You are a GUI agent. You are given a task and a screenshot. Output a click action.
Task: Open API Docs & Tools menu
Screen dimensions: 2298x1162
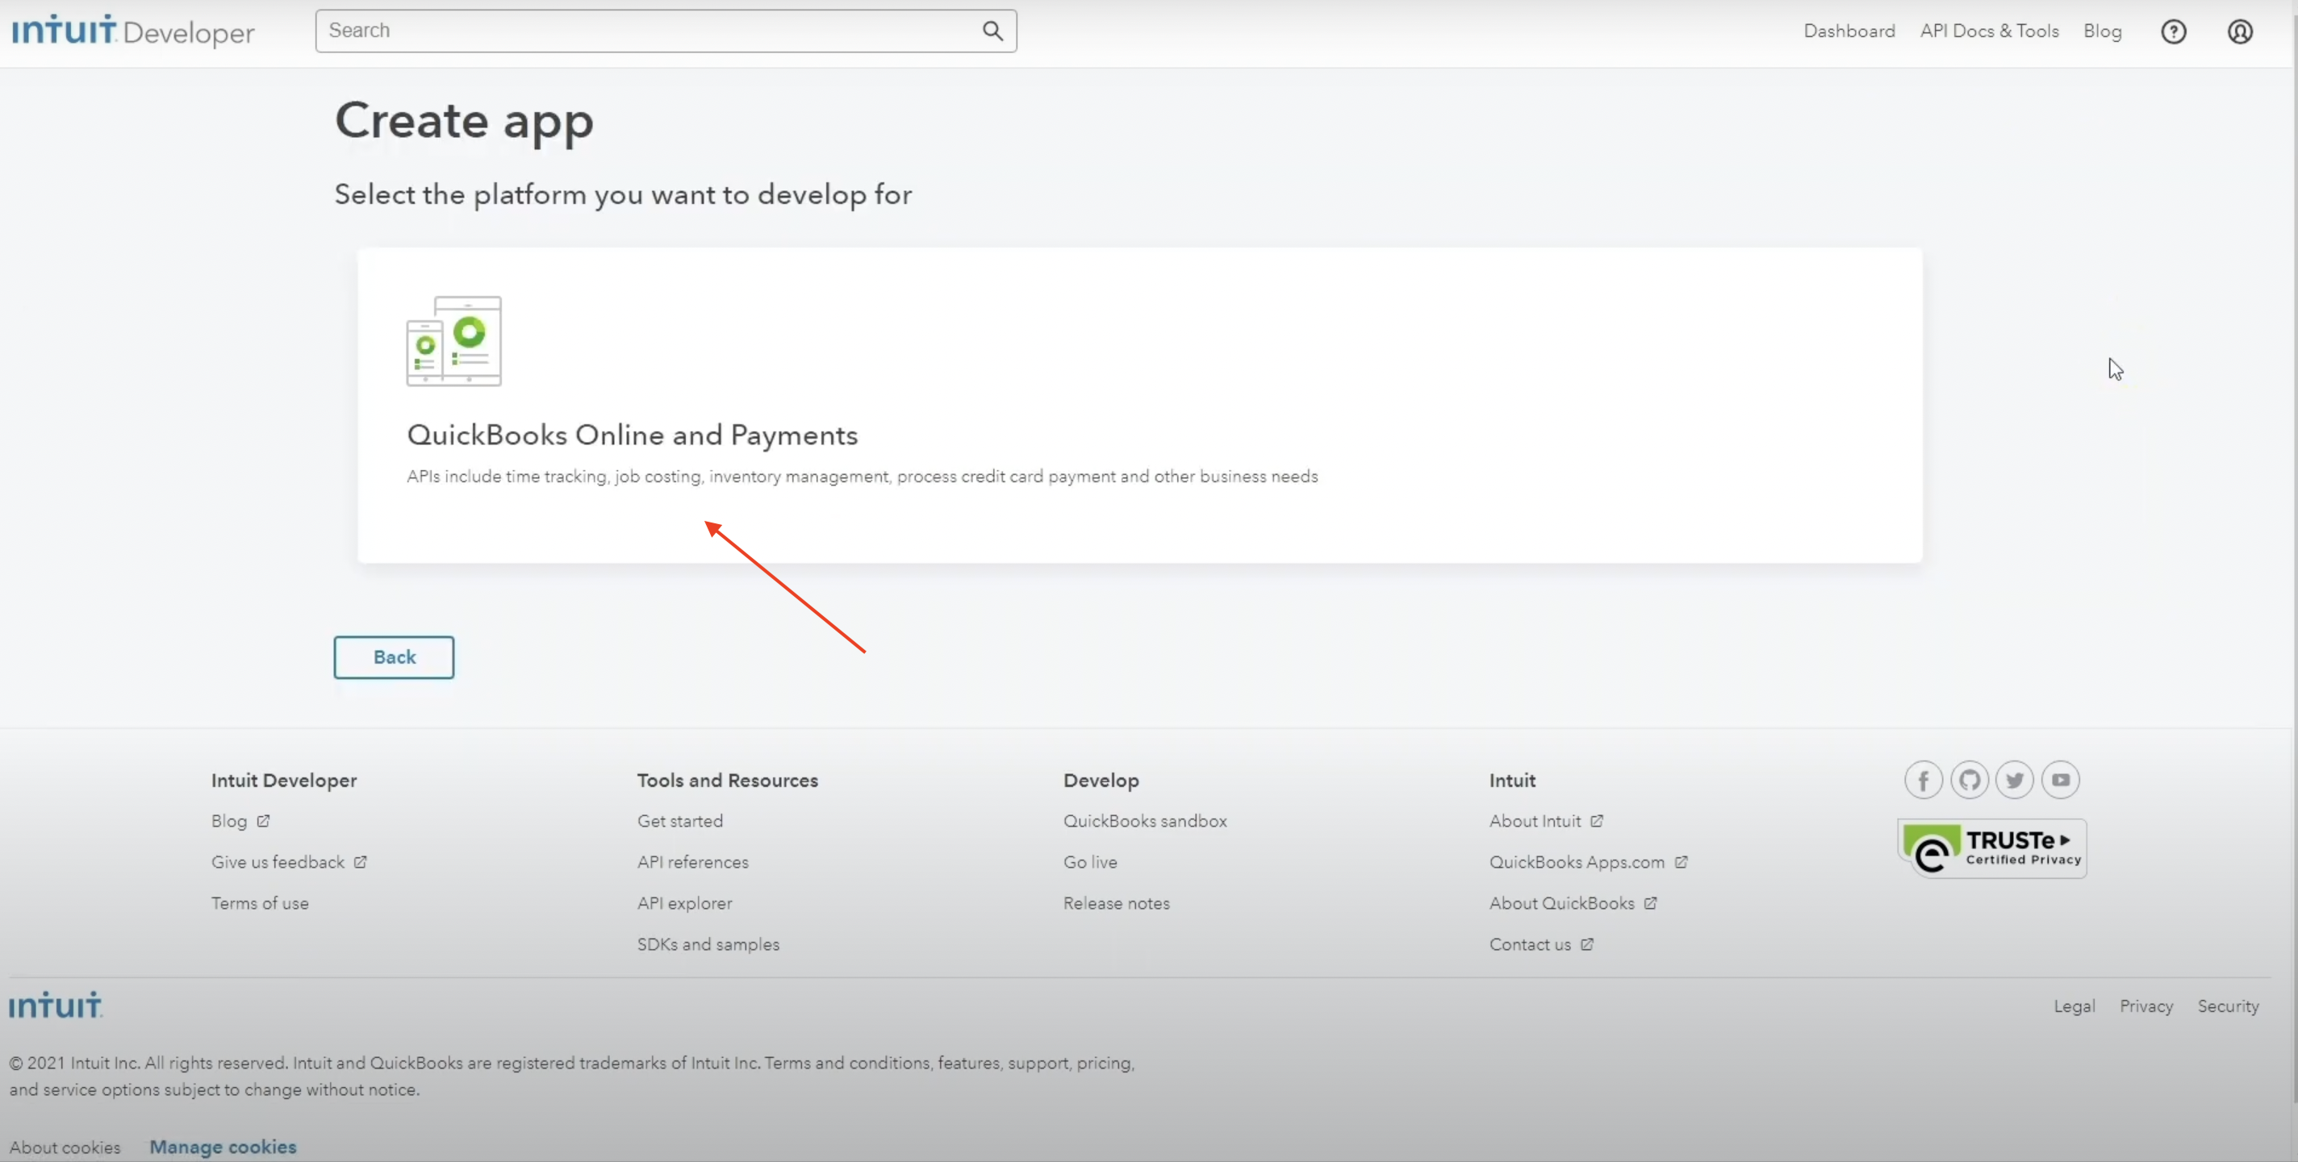1988,31
